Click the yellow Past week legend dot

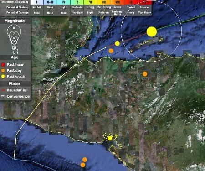(x=3, y=76)
